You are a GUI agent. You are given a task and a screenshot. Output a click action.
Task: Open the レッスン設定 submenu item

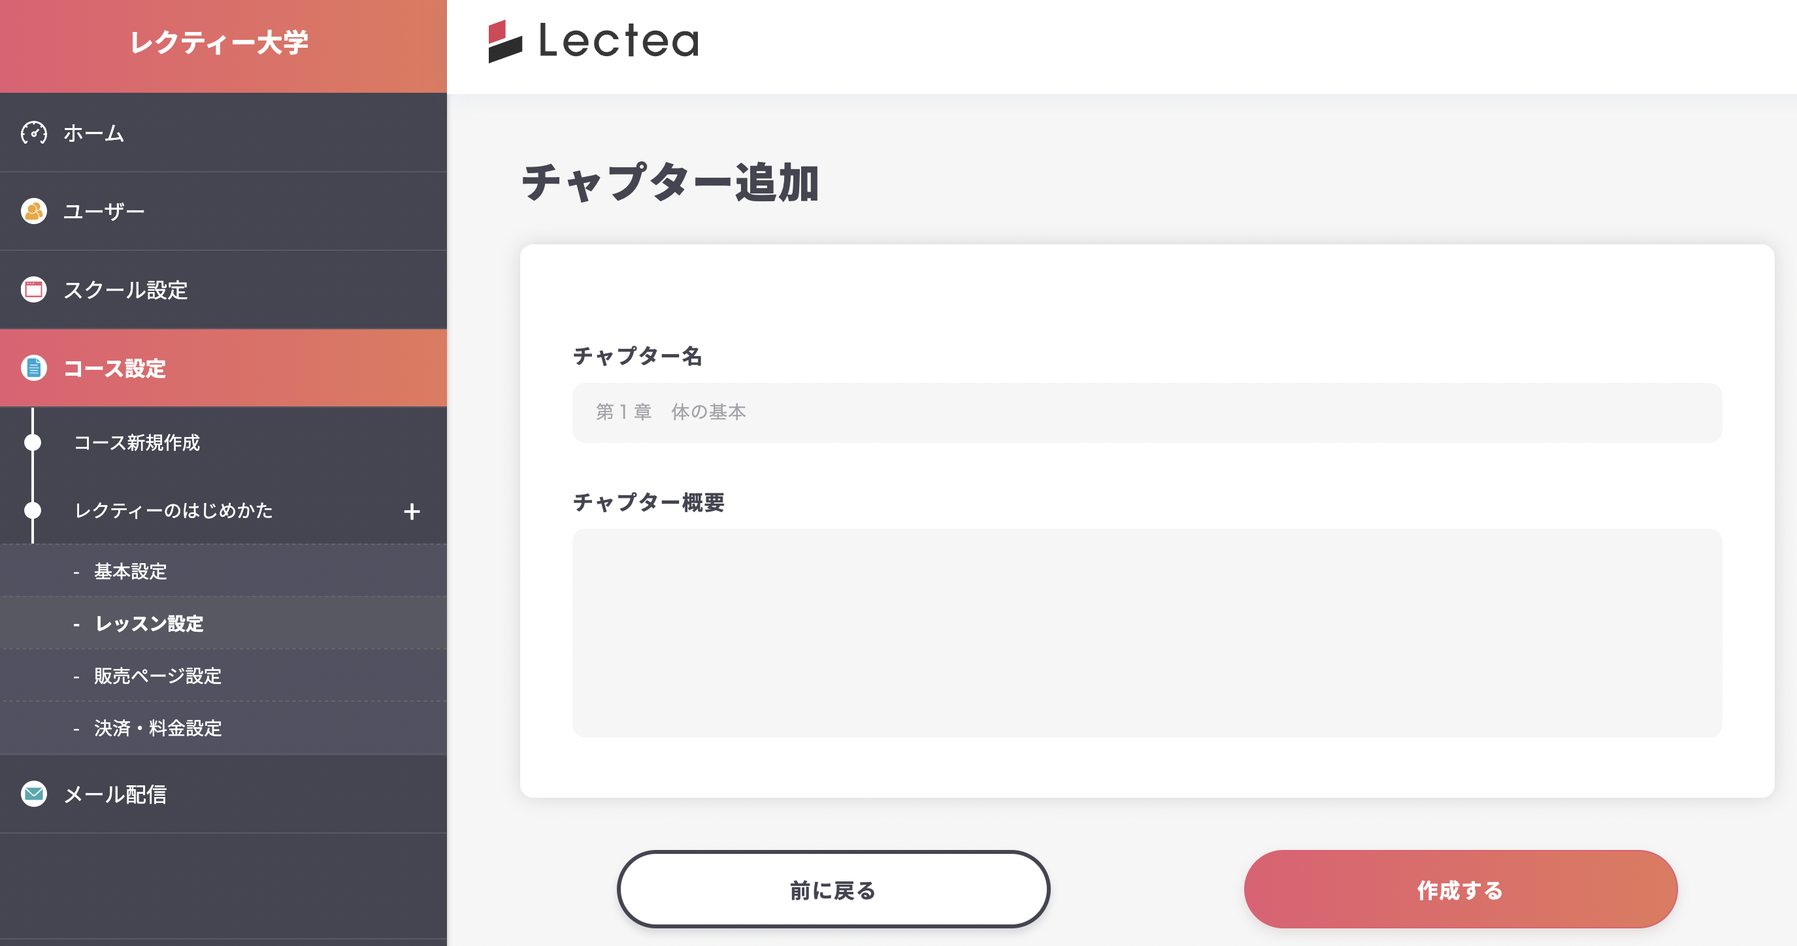coord(149,624)
